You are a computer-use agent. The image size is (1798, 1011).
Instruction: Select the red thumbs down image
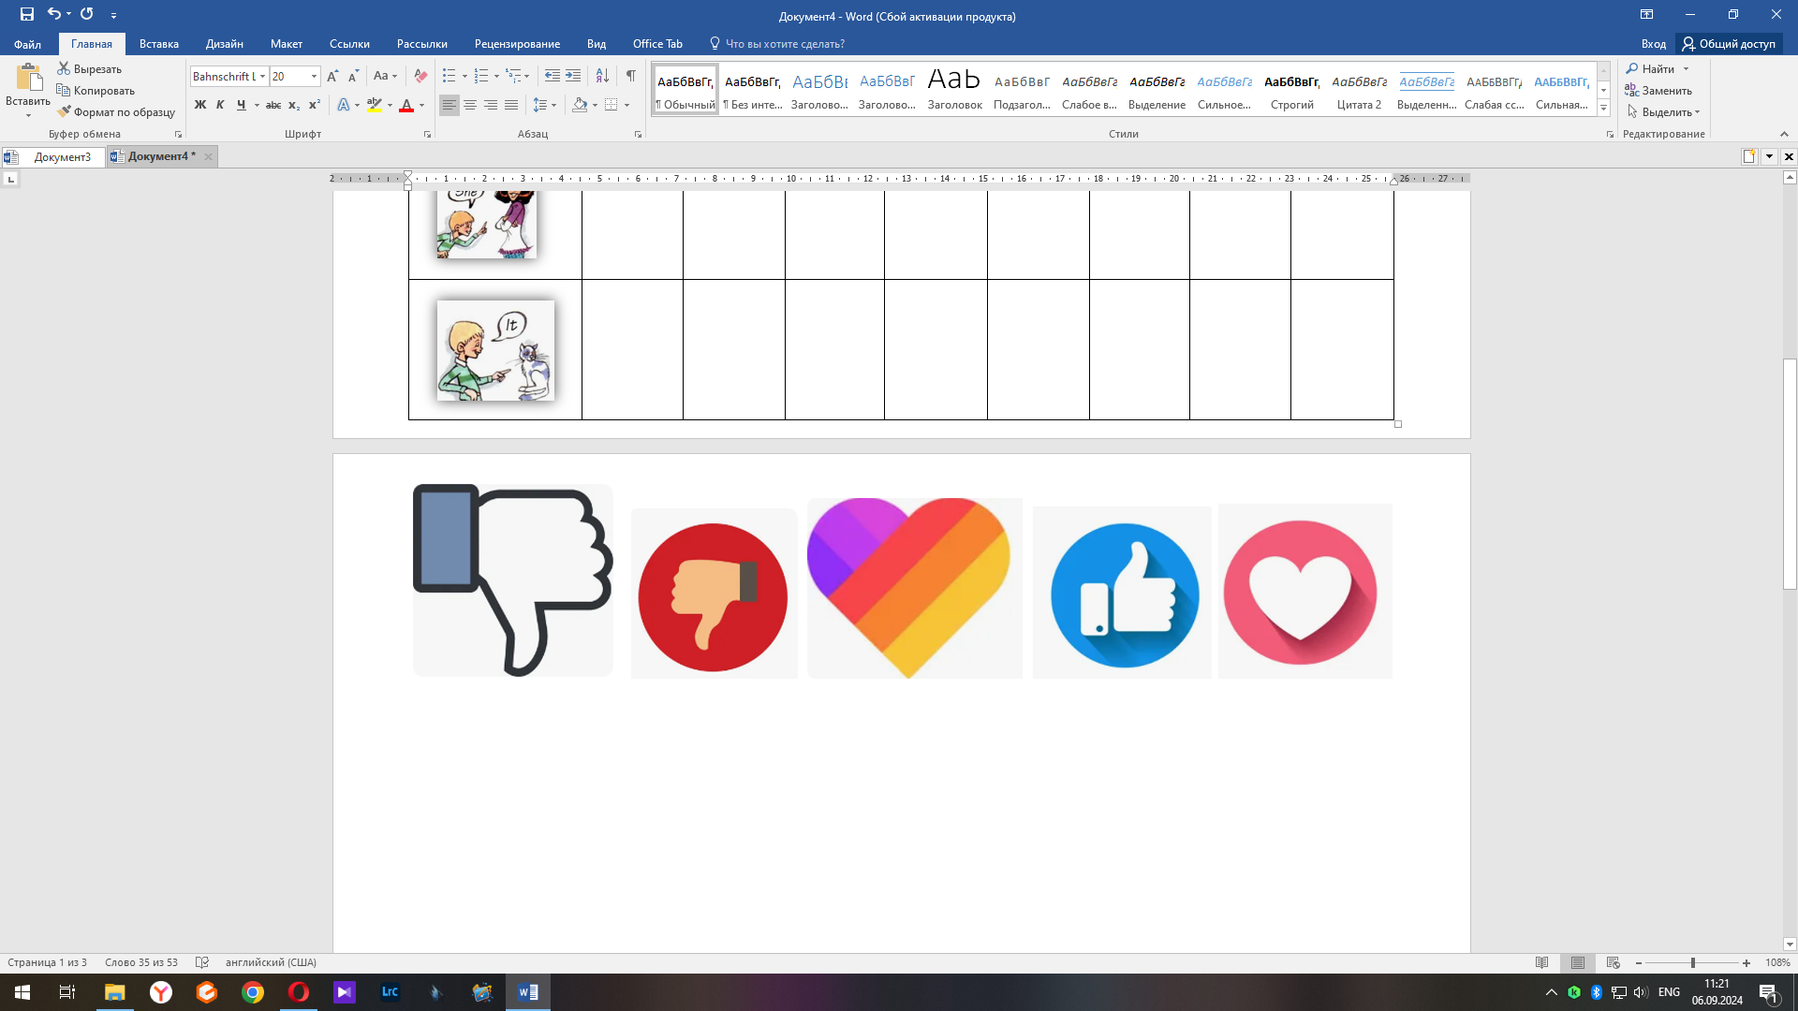click(x=714, y=593)
